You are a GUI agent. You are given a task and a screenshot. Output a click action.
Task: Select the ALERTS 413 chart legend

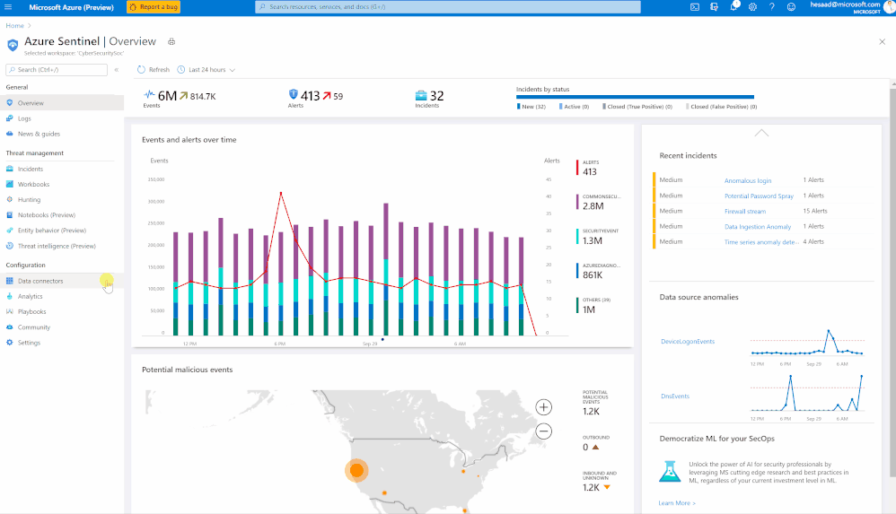click(x=587, y=168)
